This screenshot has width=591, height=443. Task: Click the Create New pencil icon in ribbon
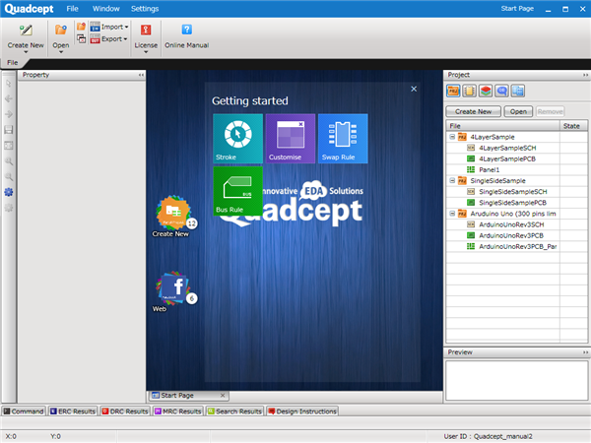point(26,31)
